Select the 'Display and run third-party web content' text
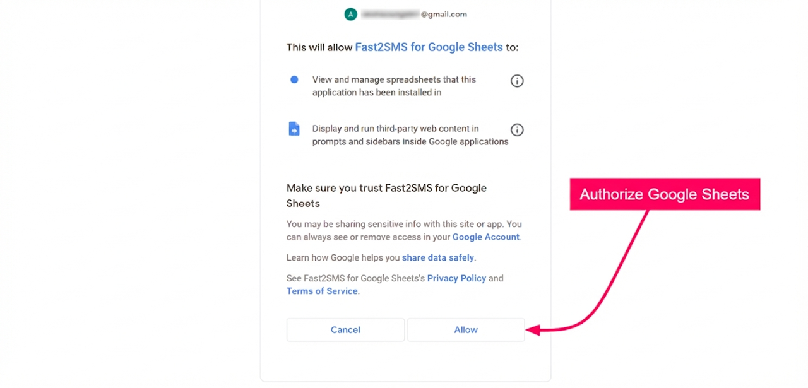The height and width of the screenshot is (388, 808). click(x=410, y=135)
